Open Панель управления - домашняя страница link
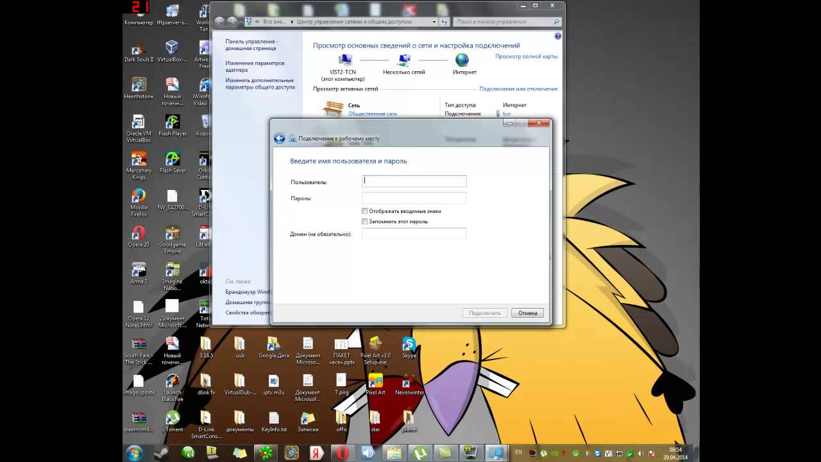The height and width of the screenshot is (462, 821). [251, 44]
